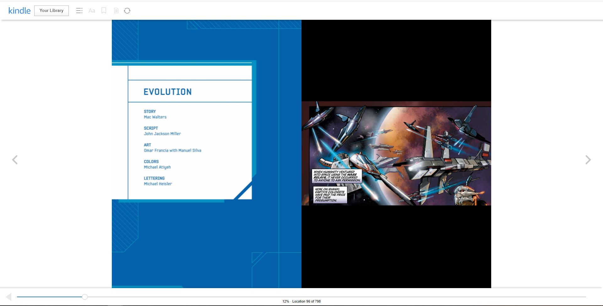Click the ART label

[x=147, y=145]
